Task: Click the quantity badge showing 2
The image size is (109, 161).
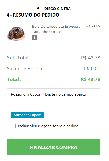Action: click(35, 37)
